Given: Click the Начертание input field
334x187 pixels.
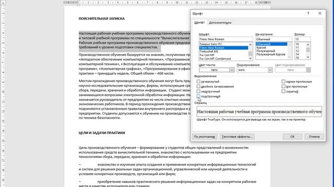Looking at the screenshot, I should click(273, 39).
